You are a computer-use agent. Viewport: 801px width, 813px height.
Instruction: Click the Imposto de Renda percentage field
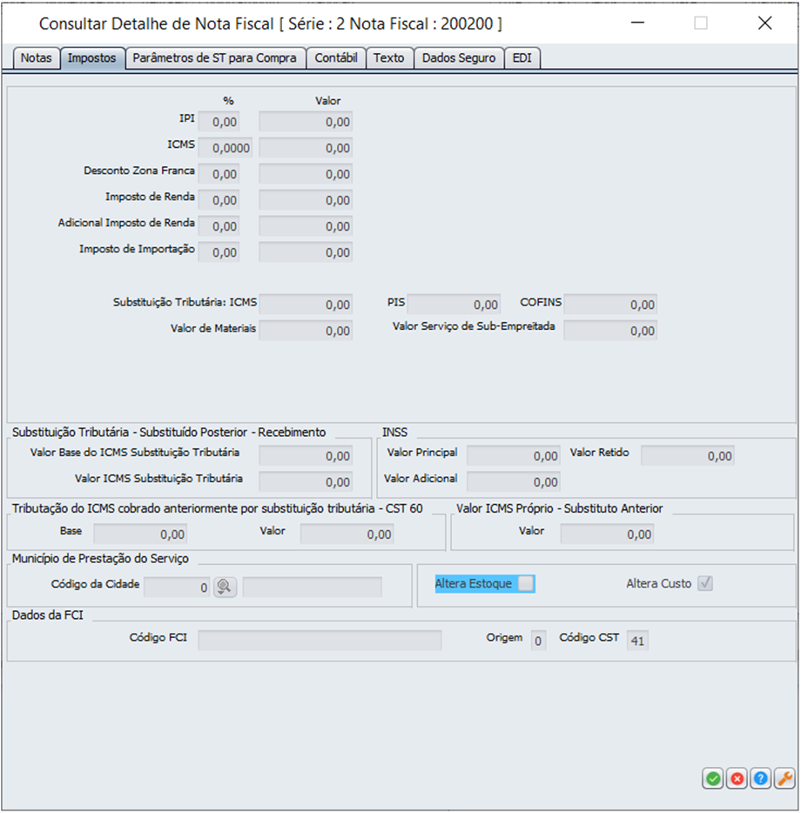click(219, 200)
